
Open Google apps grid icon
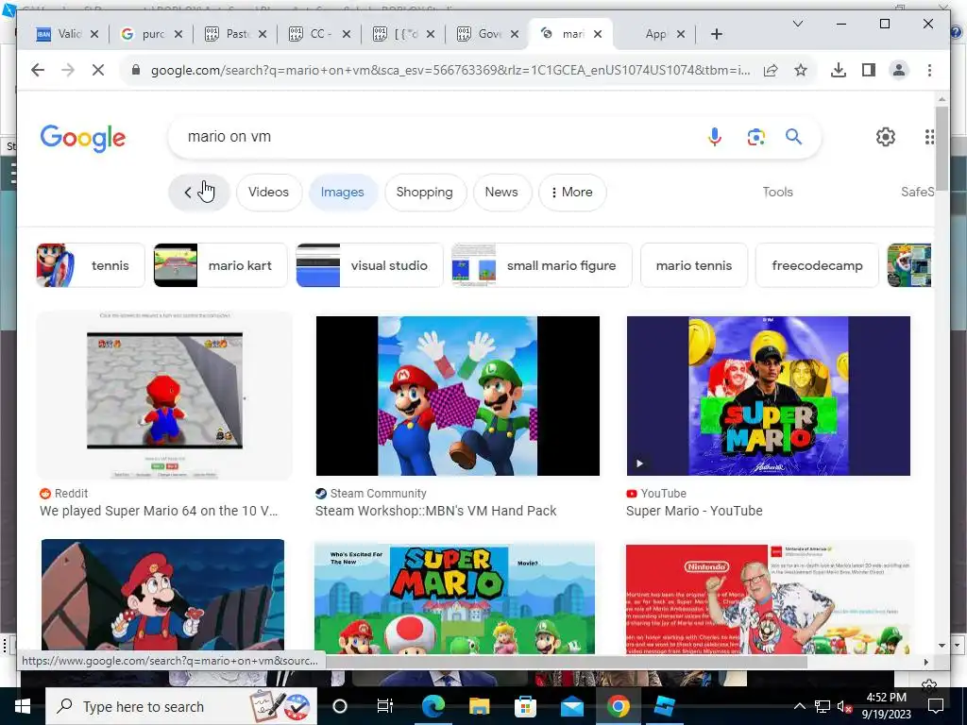coord(929,137)
